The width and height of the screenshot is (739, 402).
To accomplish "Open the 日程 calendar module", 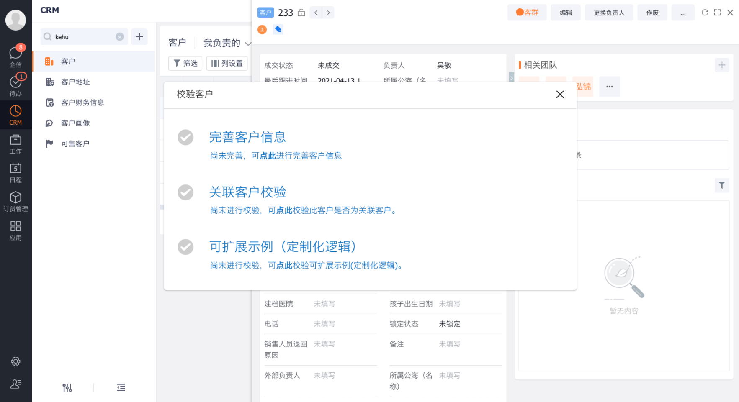I will (x=15, y=173).
